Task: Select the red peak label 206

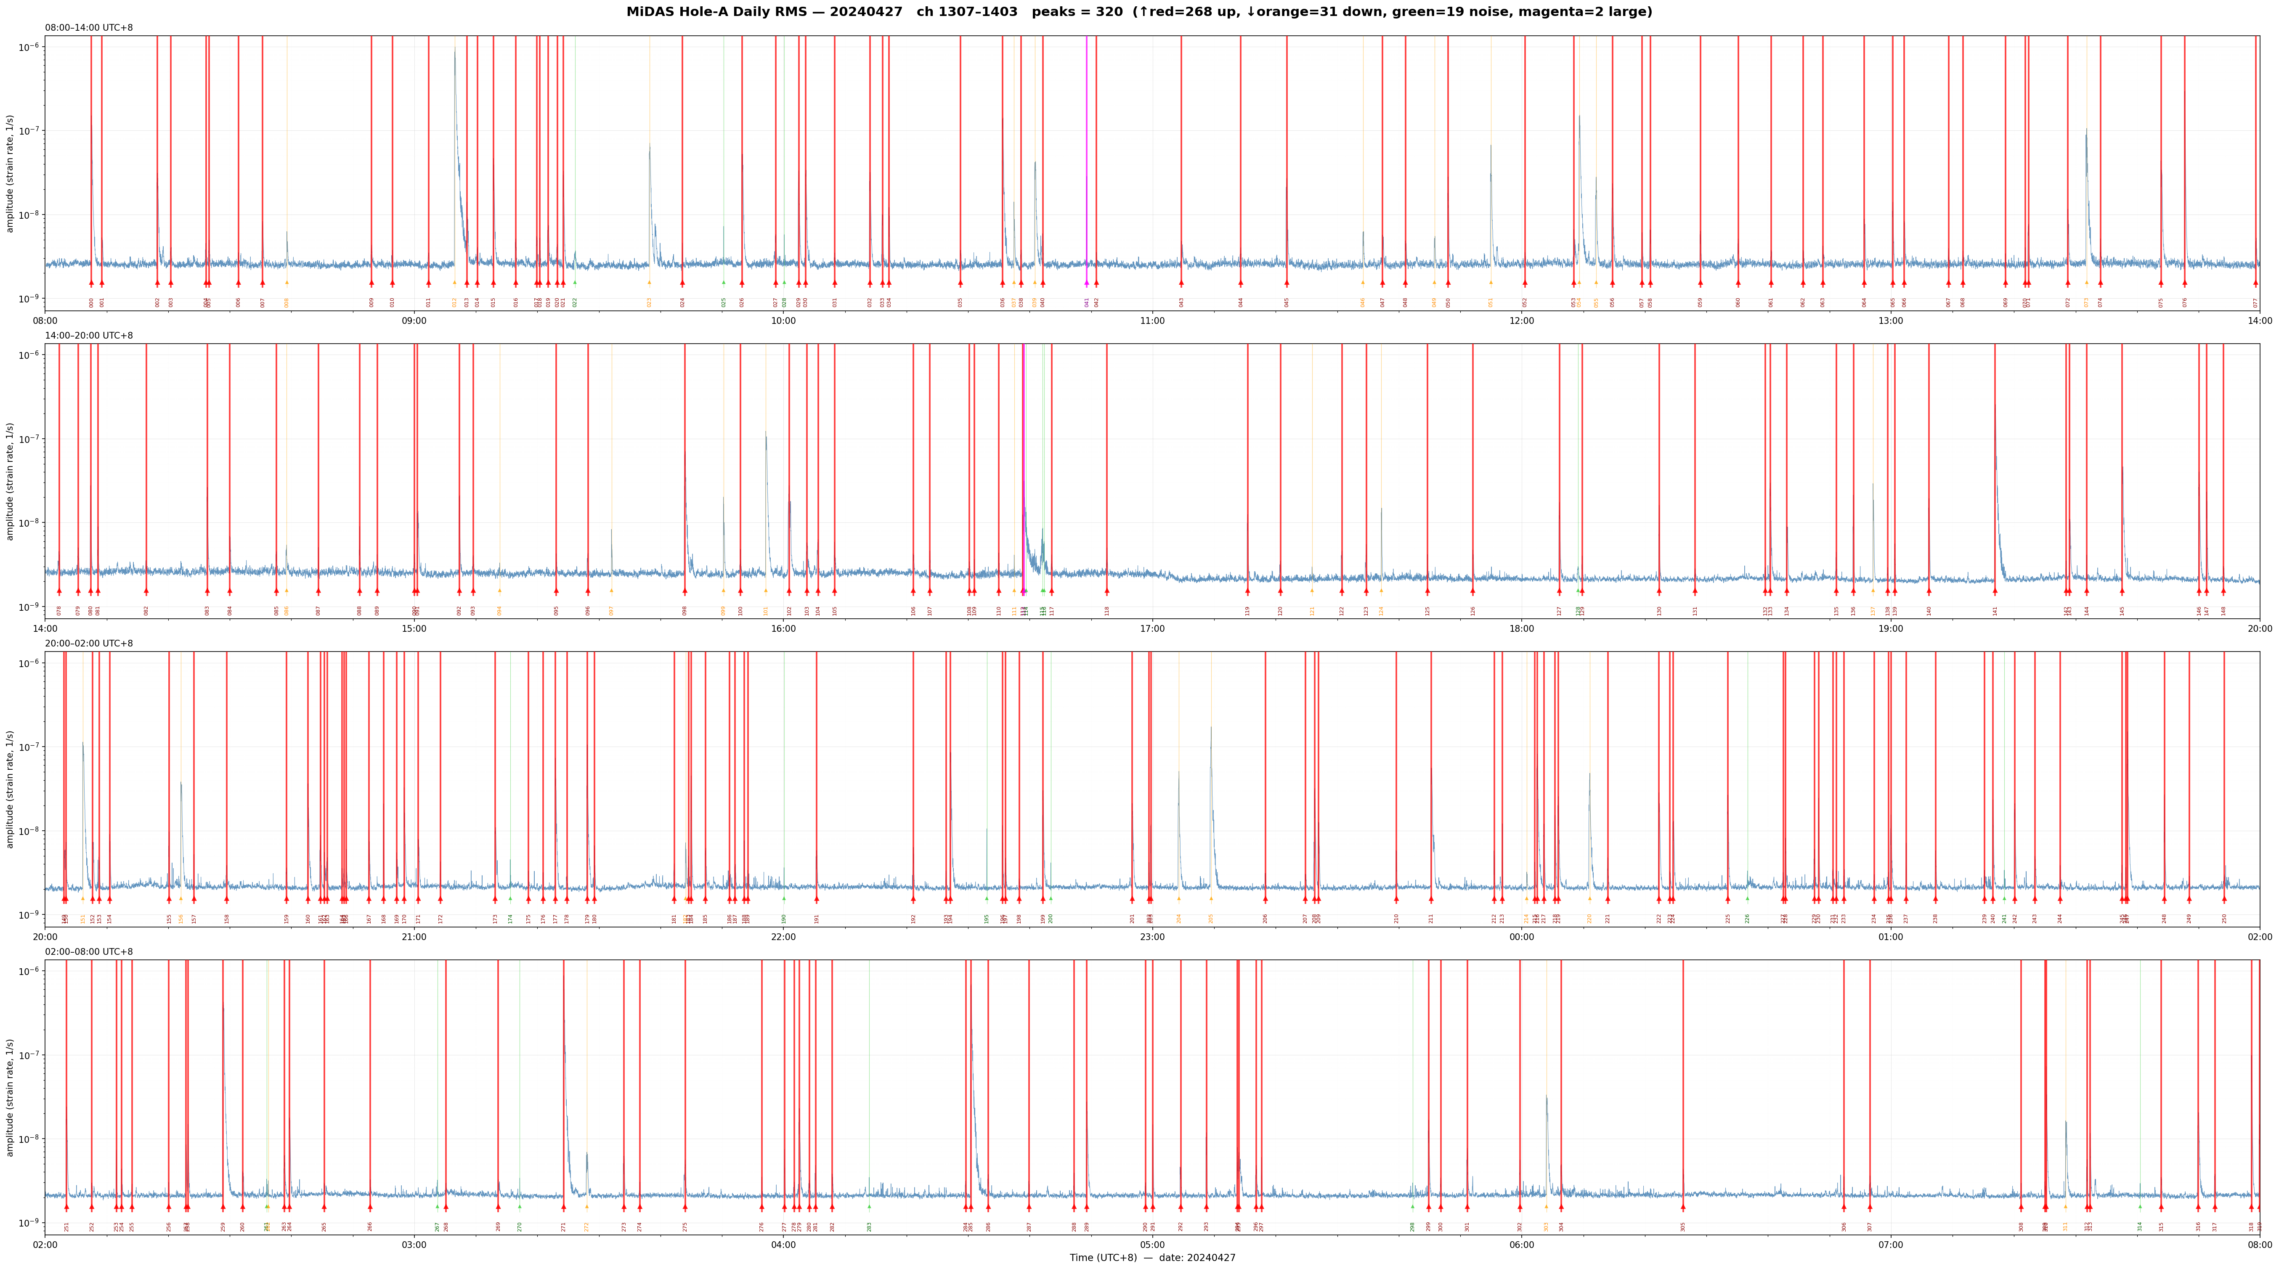Action: [1265, 919]
